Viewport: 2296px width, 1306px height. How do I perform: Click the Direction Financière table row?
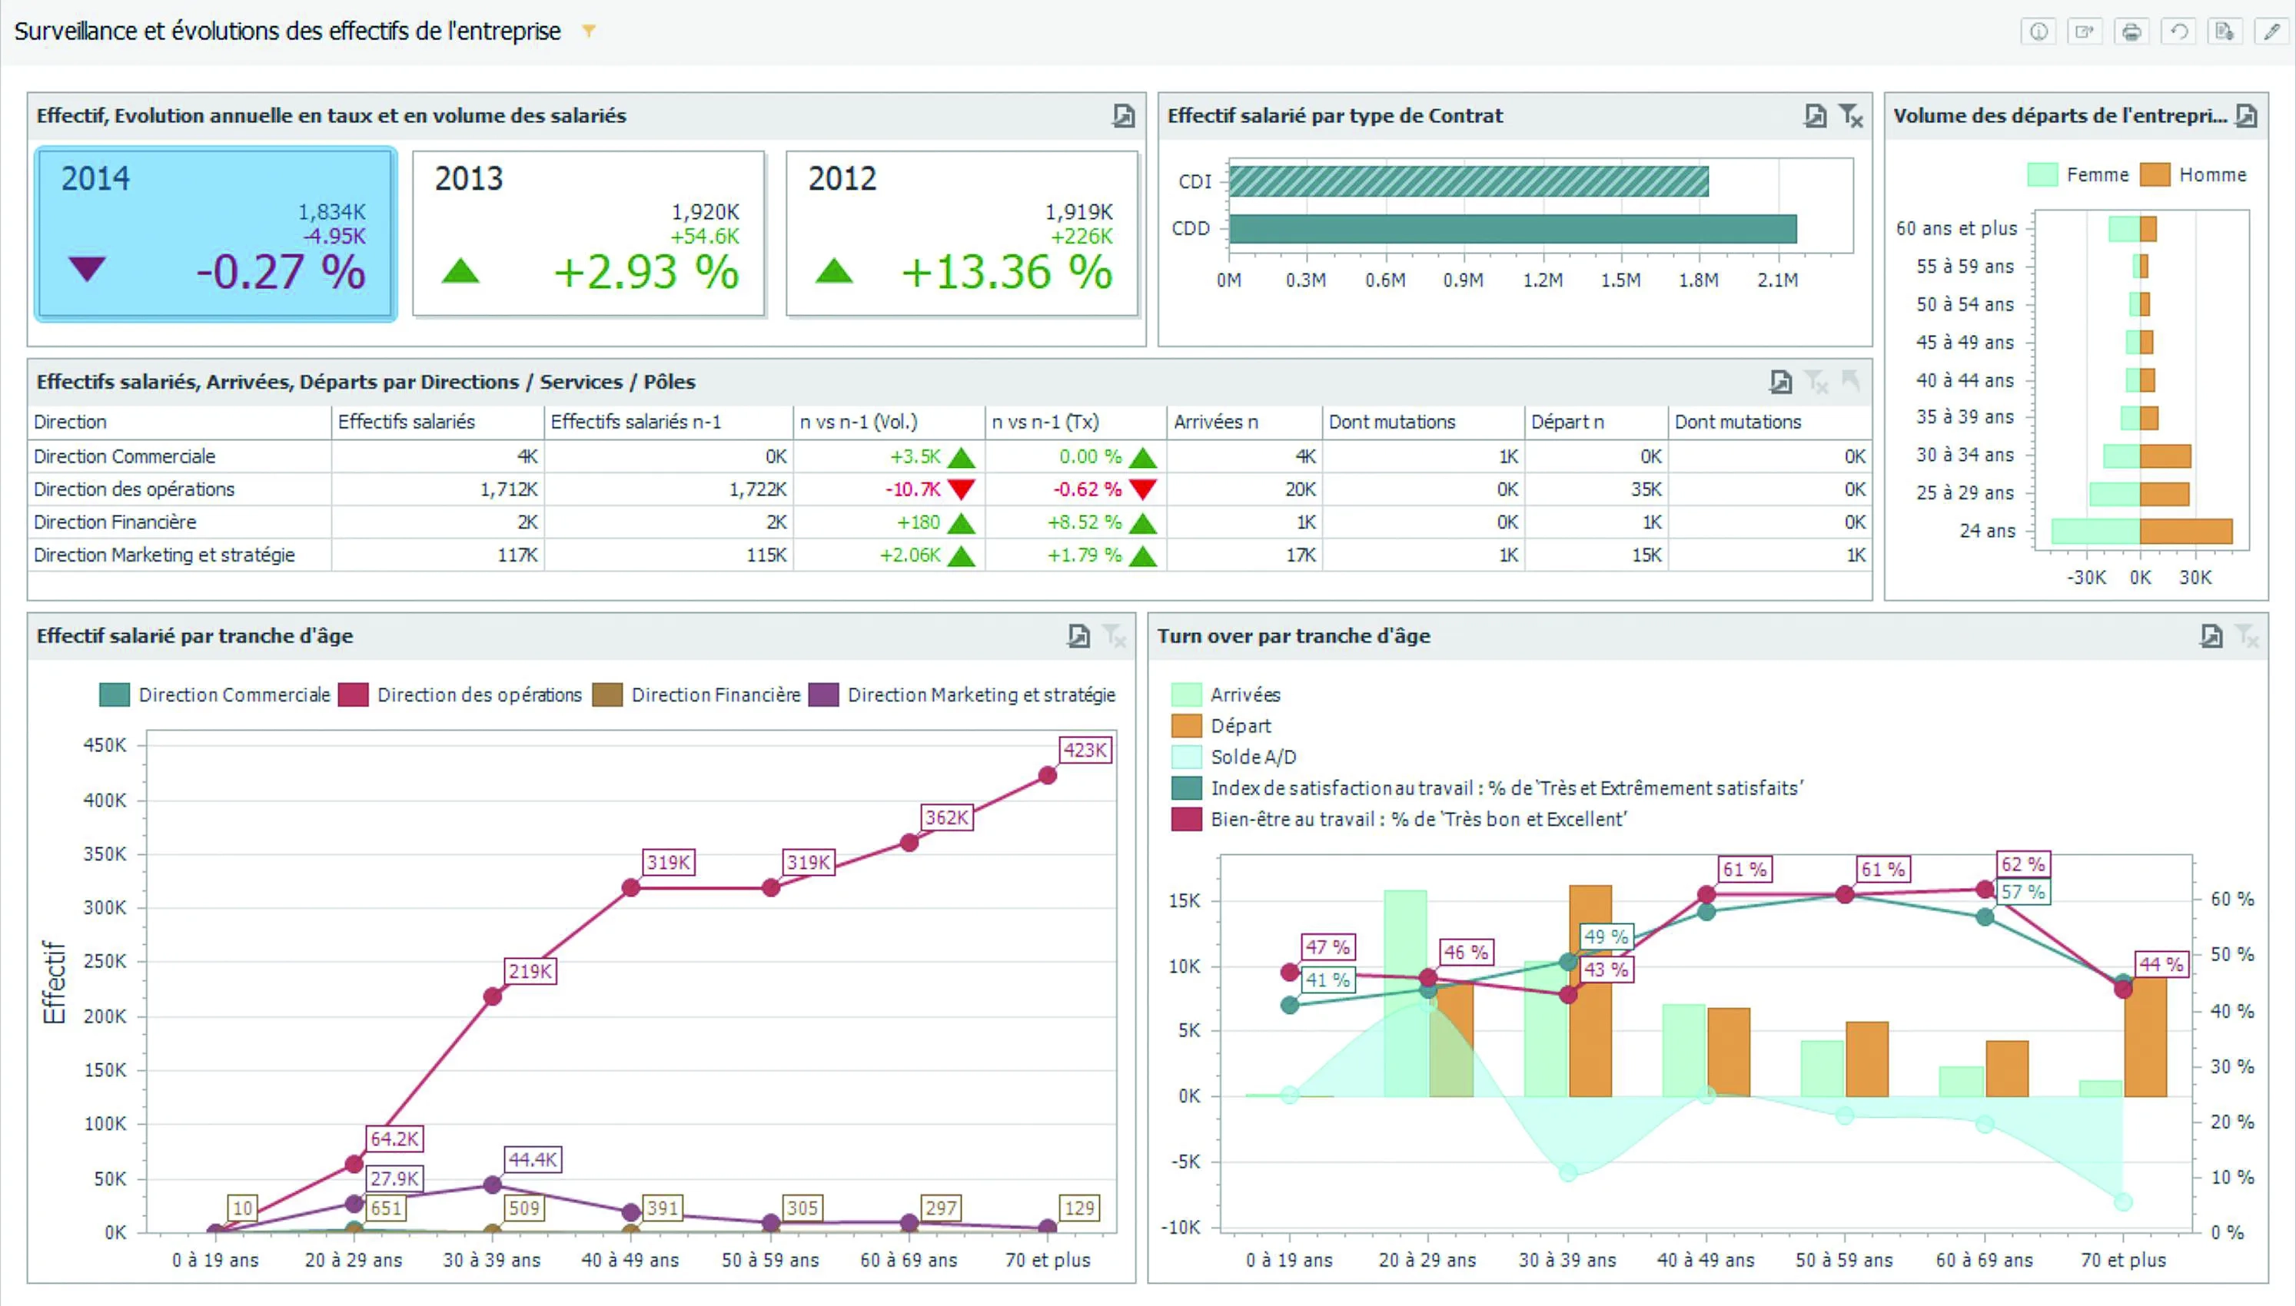tap(115, 522)
